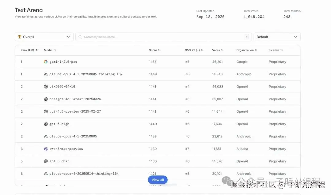Select the Google organization cell

(x=242, y=62)
